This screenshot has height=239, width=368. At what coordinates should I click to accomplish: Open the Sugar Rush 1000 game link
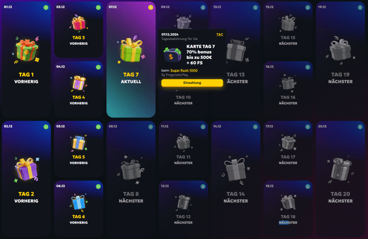[x=184, y=70]
